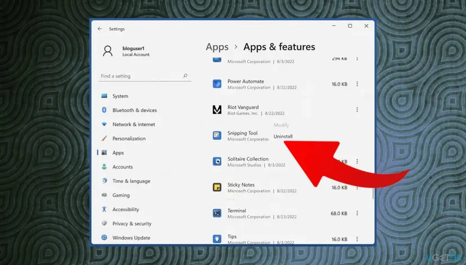Select the Time & language icon
The width and height of the screenshot is (466, 265).
click(104, 181)
